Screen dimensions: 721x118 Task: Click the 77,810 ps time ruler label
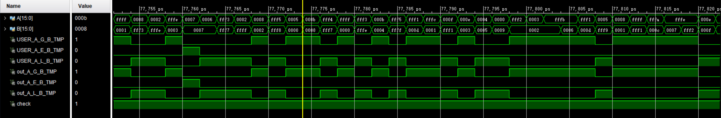[625, 9]
